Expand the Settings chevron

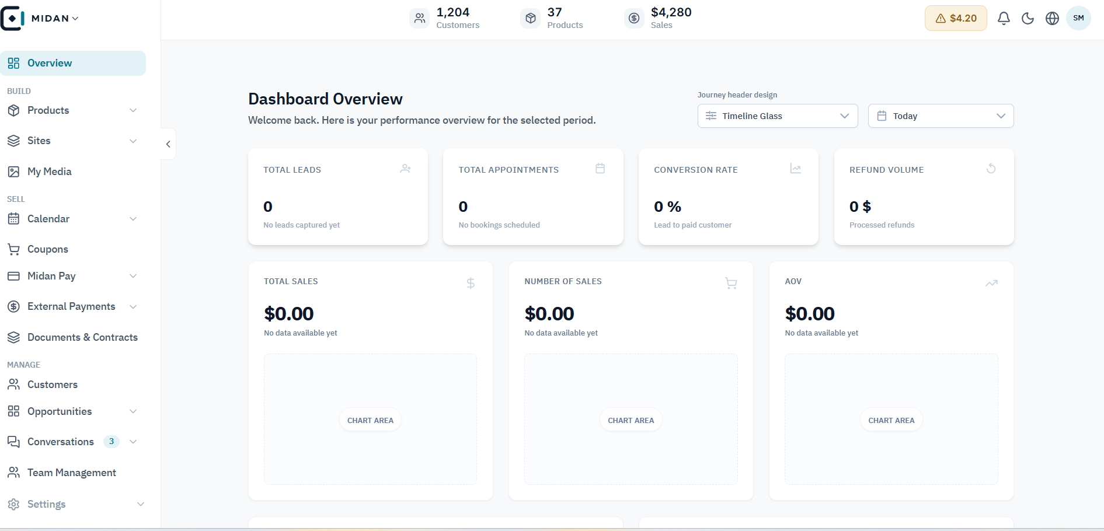pyautogui.click(x=140, y=504)
